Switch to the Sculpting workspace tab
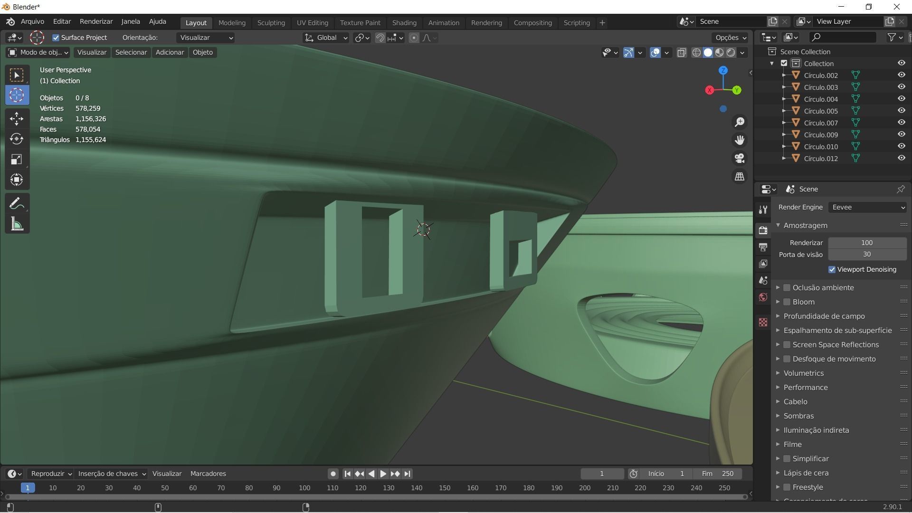The width and height of the screenshot is (912, 513). coord(271,23)
